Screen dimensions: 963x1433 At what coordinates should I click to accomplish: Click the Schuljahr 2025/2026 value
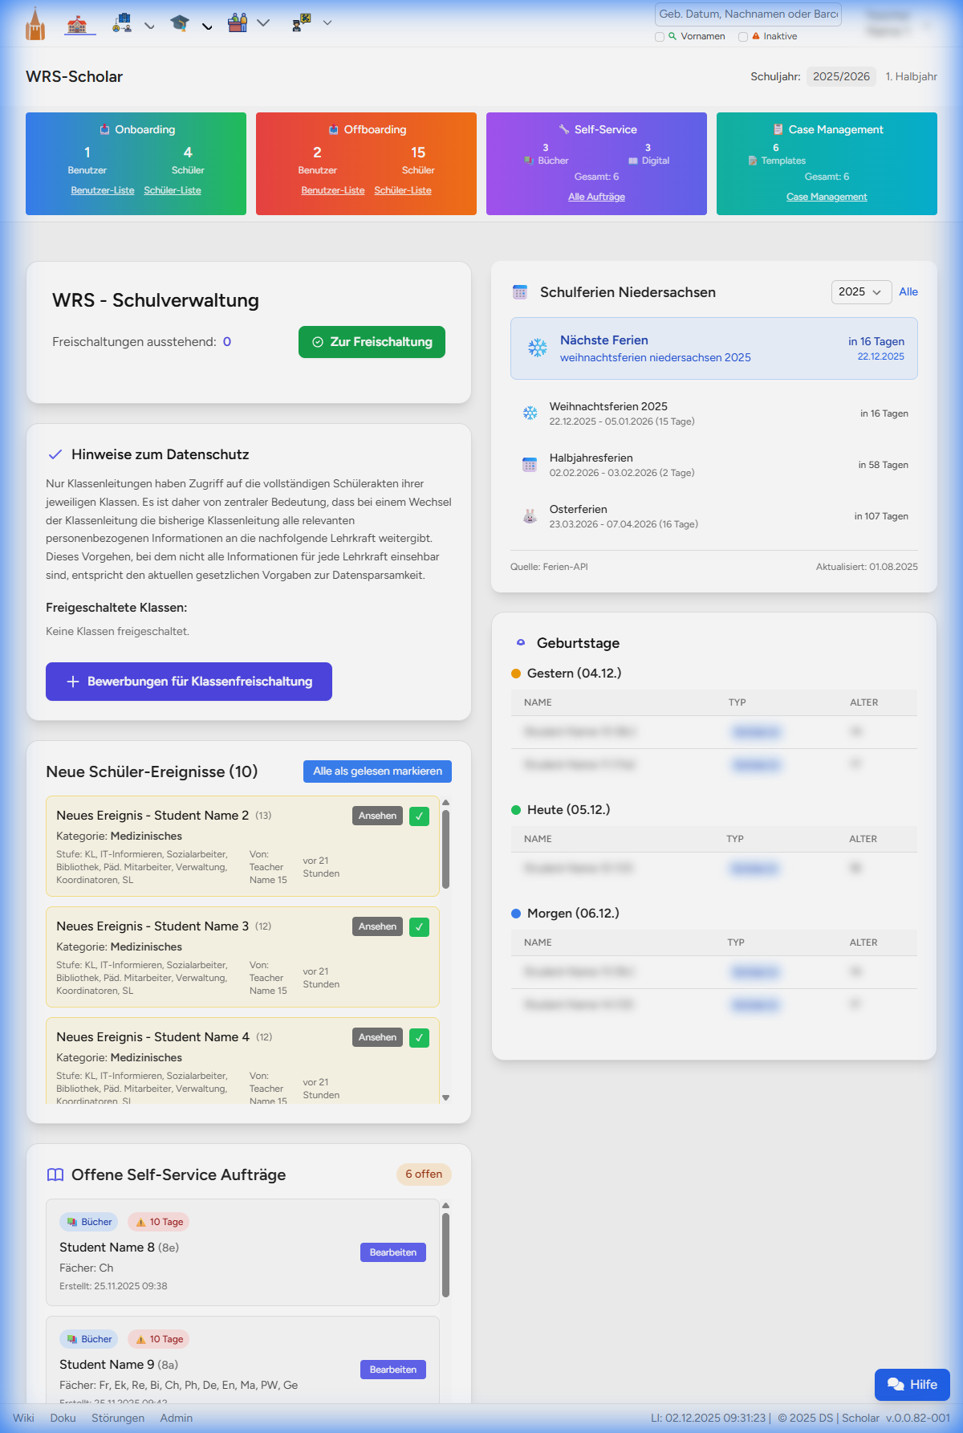pos(841,76)
